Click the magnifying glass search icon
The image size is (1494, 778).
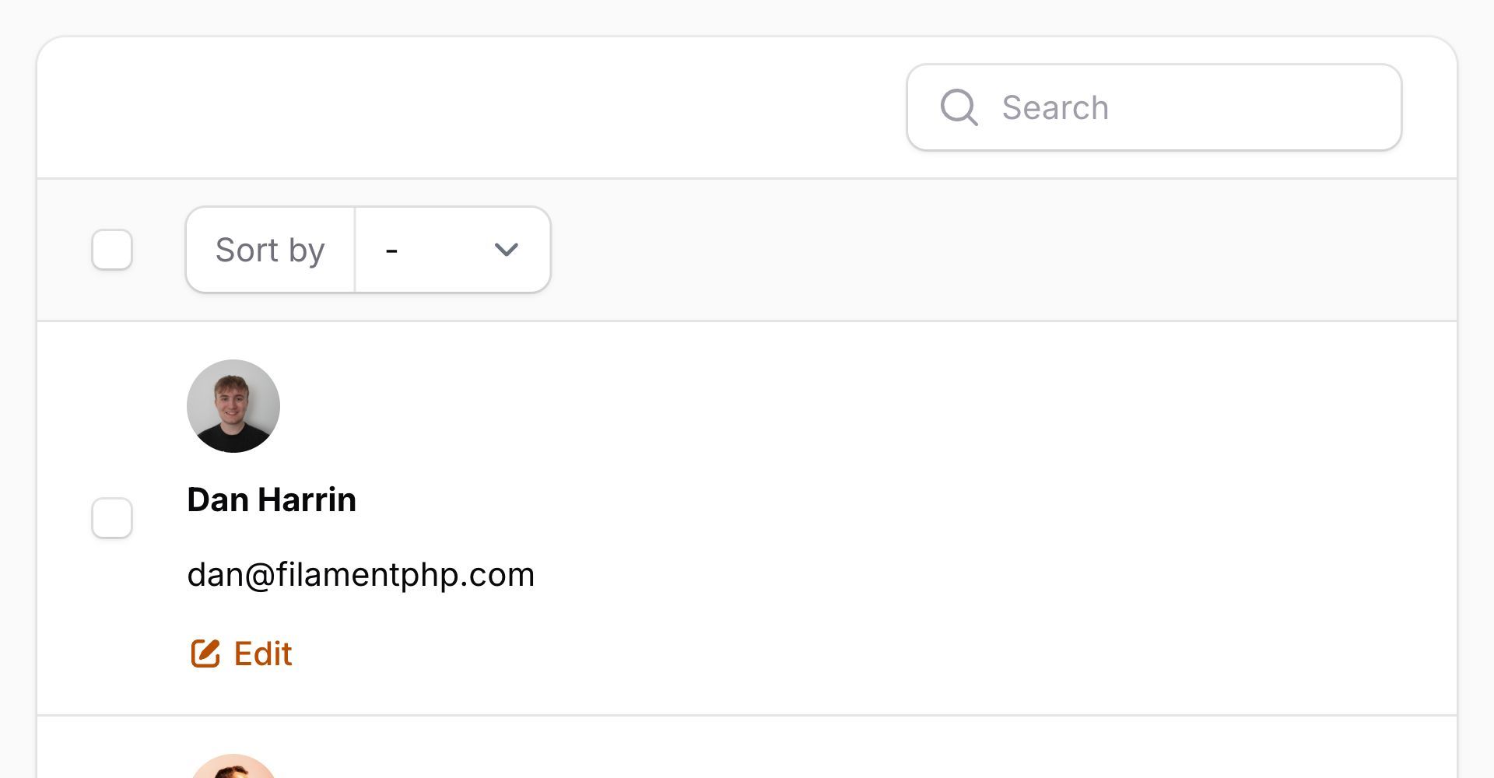(959, 107)
